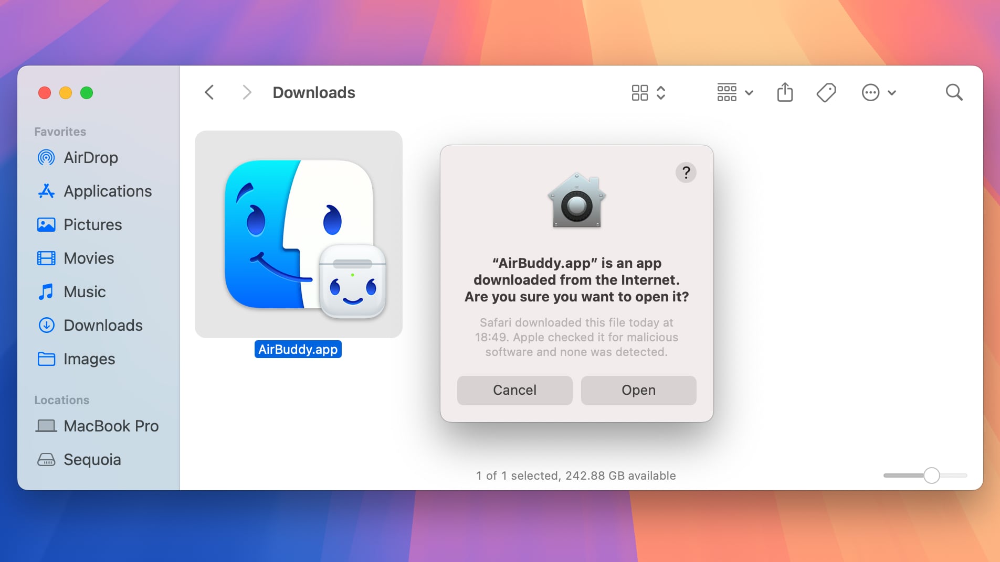Click the Locations section header
The image size is (1000, 562).
click(x=61, y=400)
